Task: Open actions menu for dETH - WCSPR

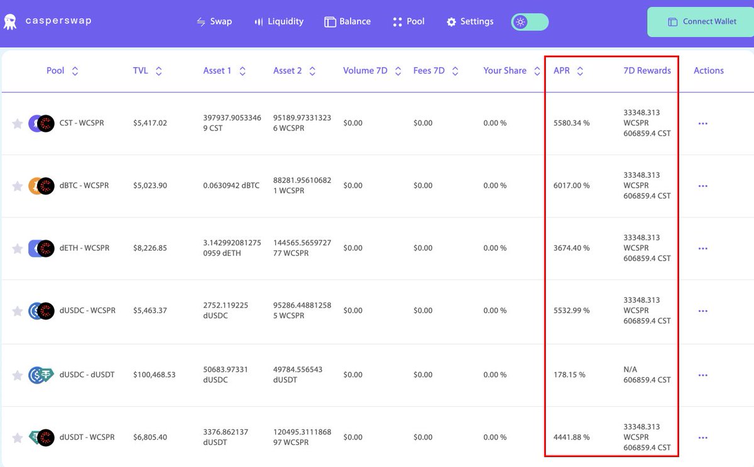Action: pyautogui.click(x=702, y=249)
